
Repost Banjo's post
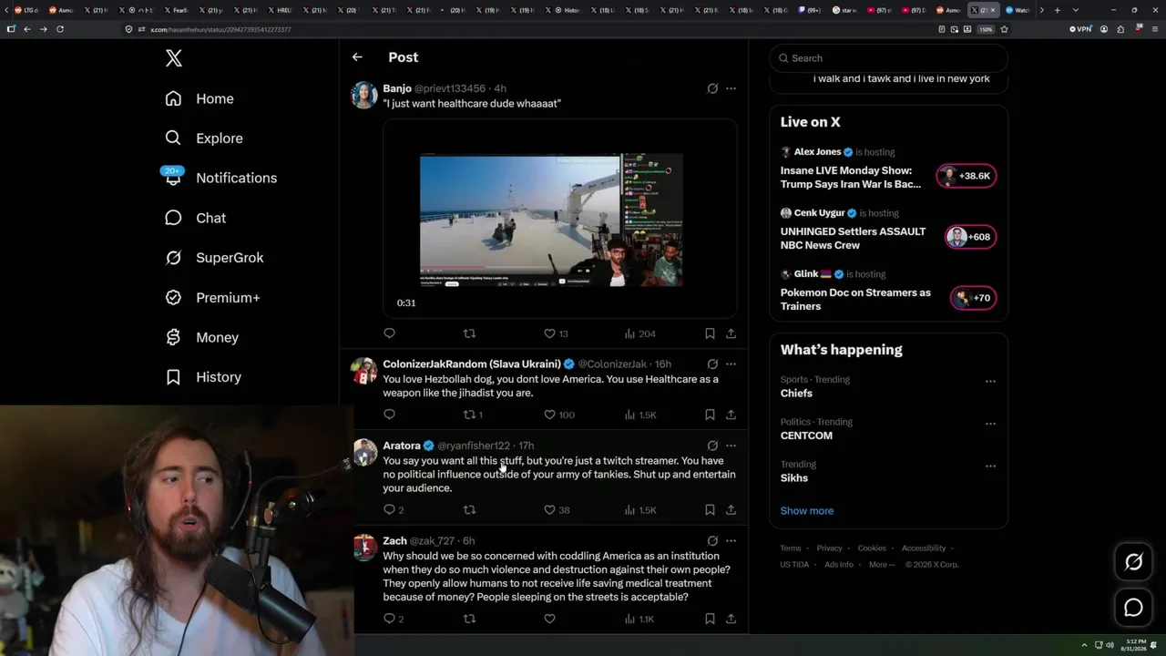[469, 333]
